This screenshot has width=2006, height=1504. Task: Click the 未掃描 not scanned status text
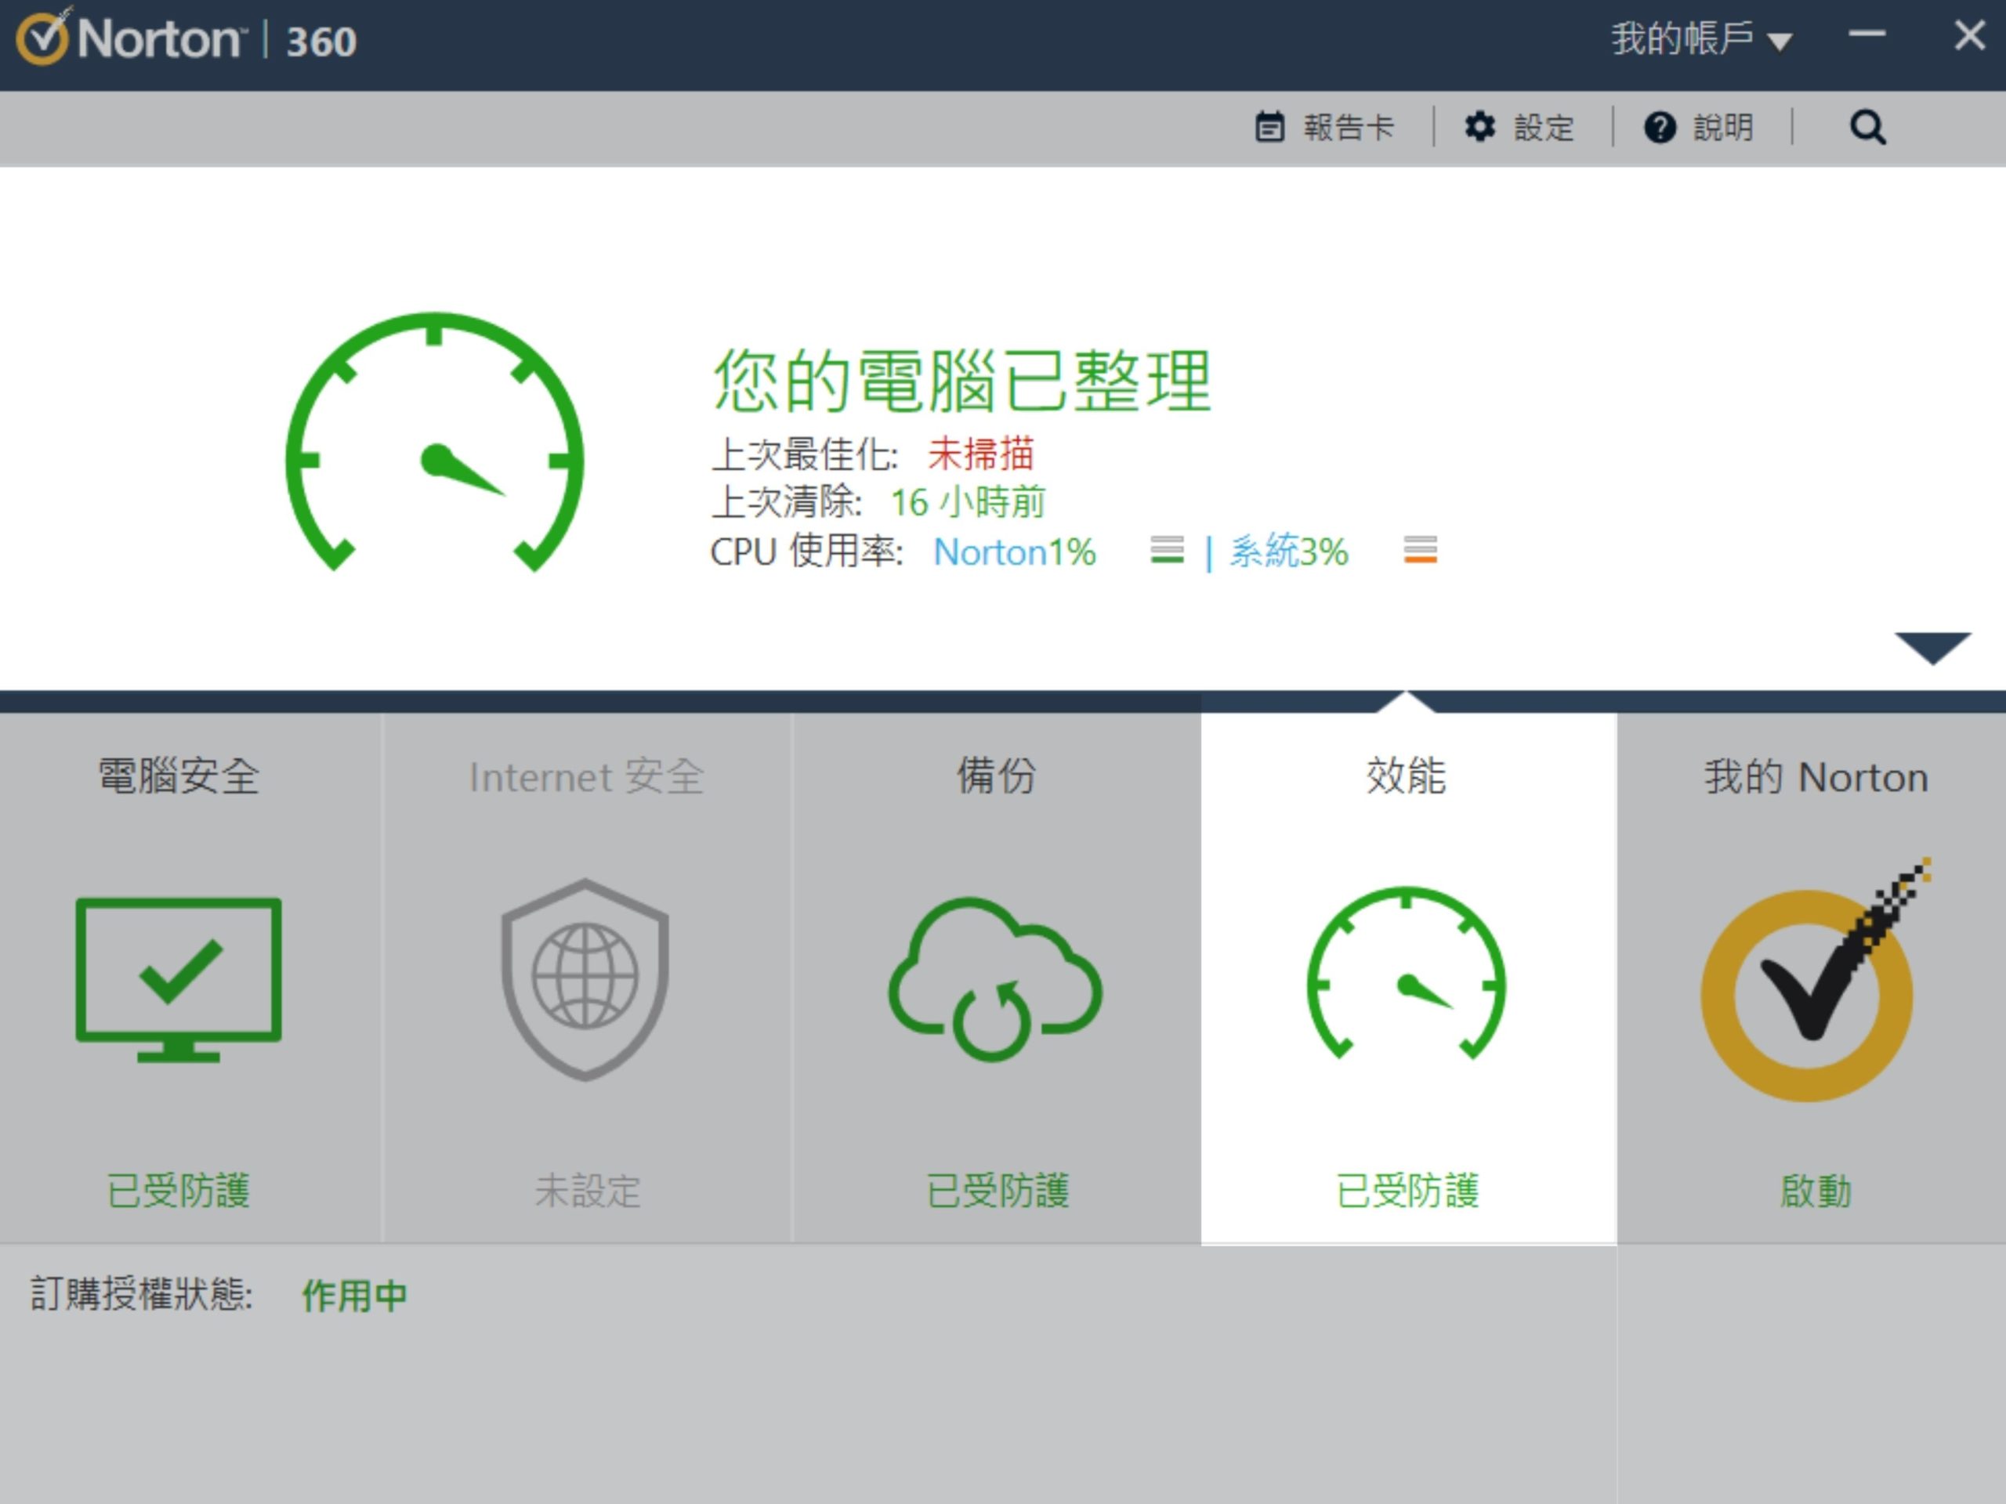[x=980, y=454]
